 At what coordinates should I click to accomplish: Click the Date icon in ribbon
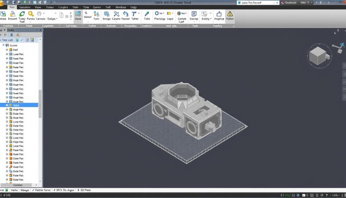point(78,14)
